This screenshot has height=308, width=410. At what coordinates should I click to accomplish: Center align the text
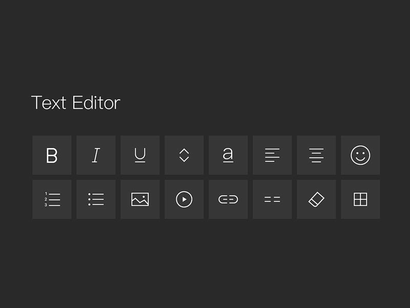316,155
